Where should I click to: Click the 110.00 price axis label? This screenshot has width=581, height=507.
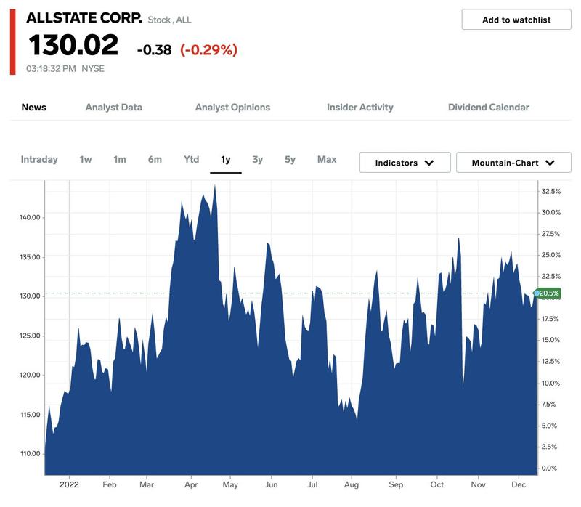coord(30,454)
